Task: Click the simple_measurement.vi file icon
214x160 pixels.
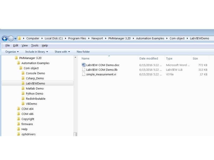Action: click(83, 74)
